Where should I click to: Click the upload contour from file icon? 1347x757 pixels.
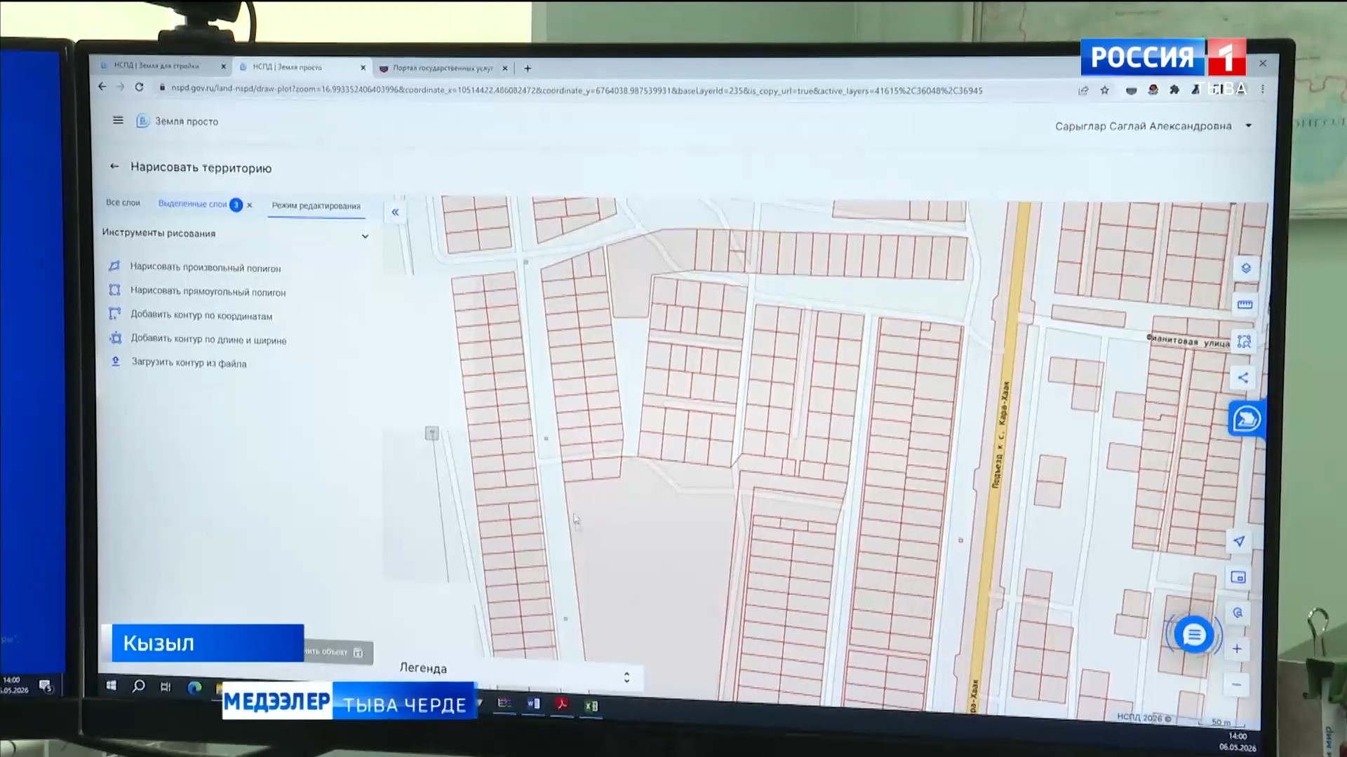(x=116, y=362)
